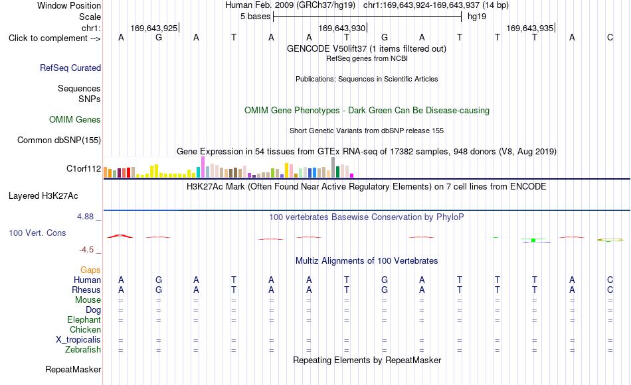
Task: Click the 169,643,935 coordinate marker
Action: coord(529,28)
